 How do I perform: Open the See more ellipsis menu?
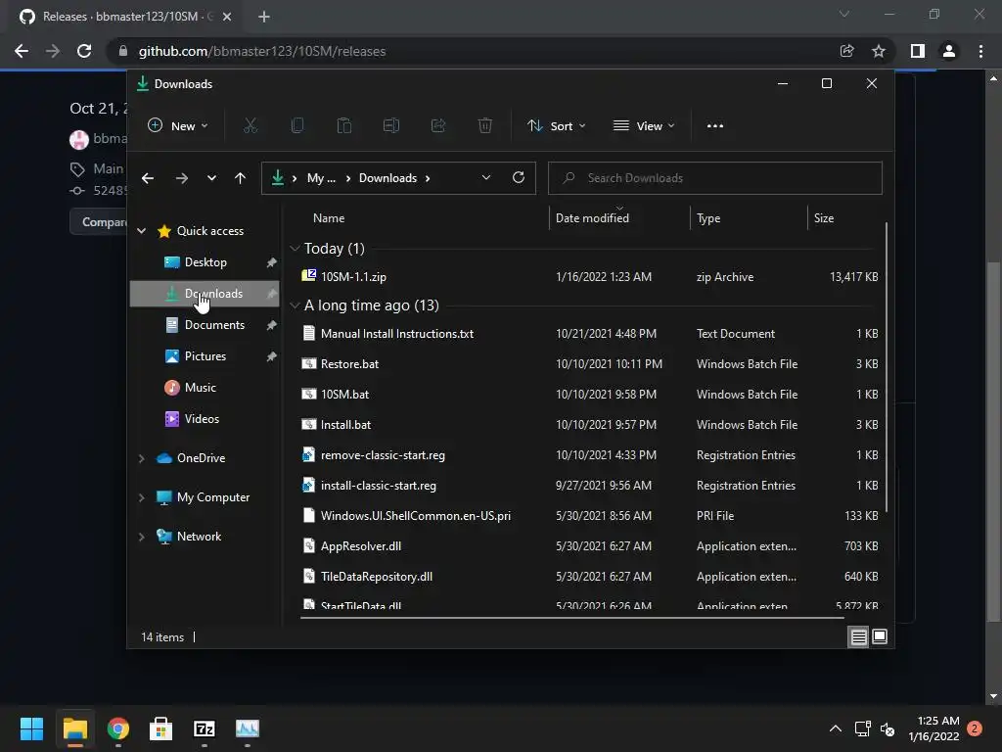715,126
